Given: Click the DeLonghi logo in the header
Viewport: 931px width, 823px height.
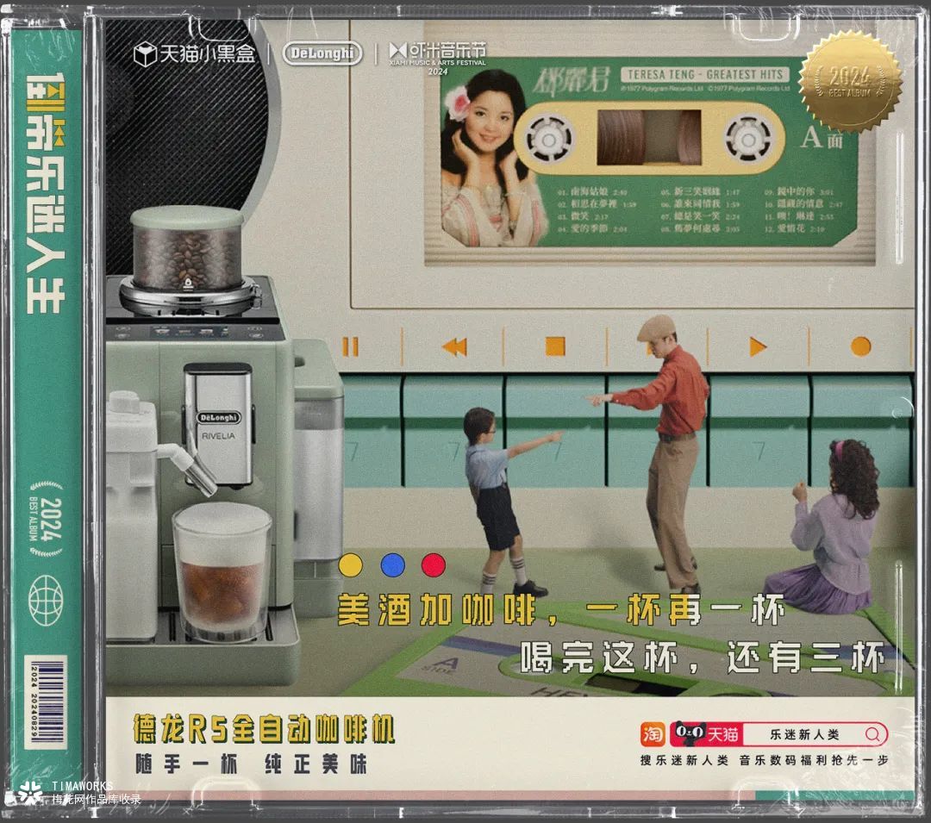Looking at the screenshot, I should tap(322, 53).
